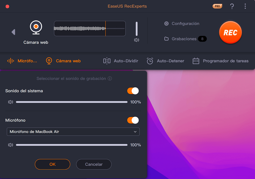Viewport: 255px width, 179px height.
Task: Close the window with the red button
Action: pyautogui.click(x=7, y=7)
